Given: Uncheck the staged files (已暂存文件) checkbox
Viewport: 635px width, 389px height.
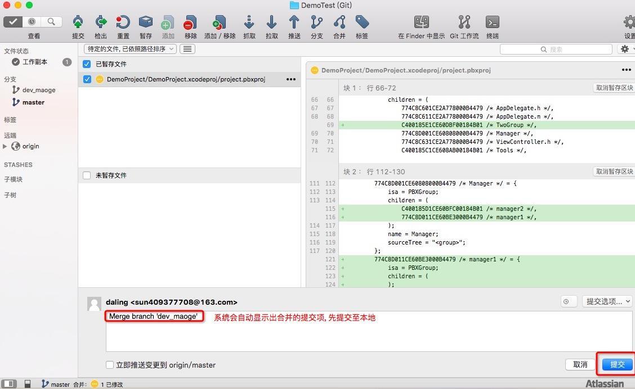Looking at the screenshot, I should [x=87, y=64].
